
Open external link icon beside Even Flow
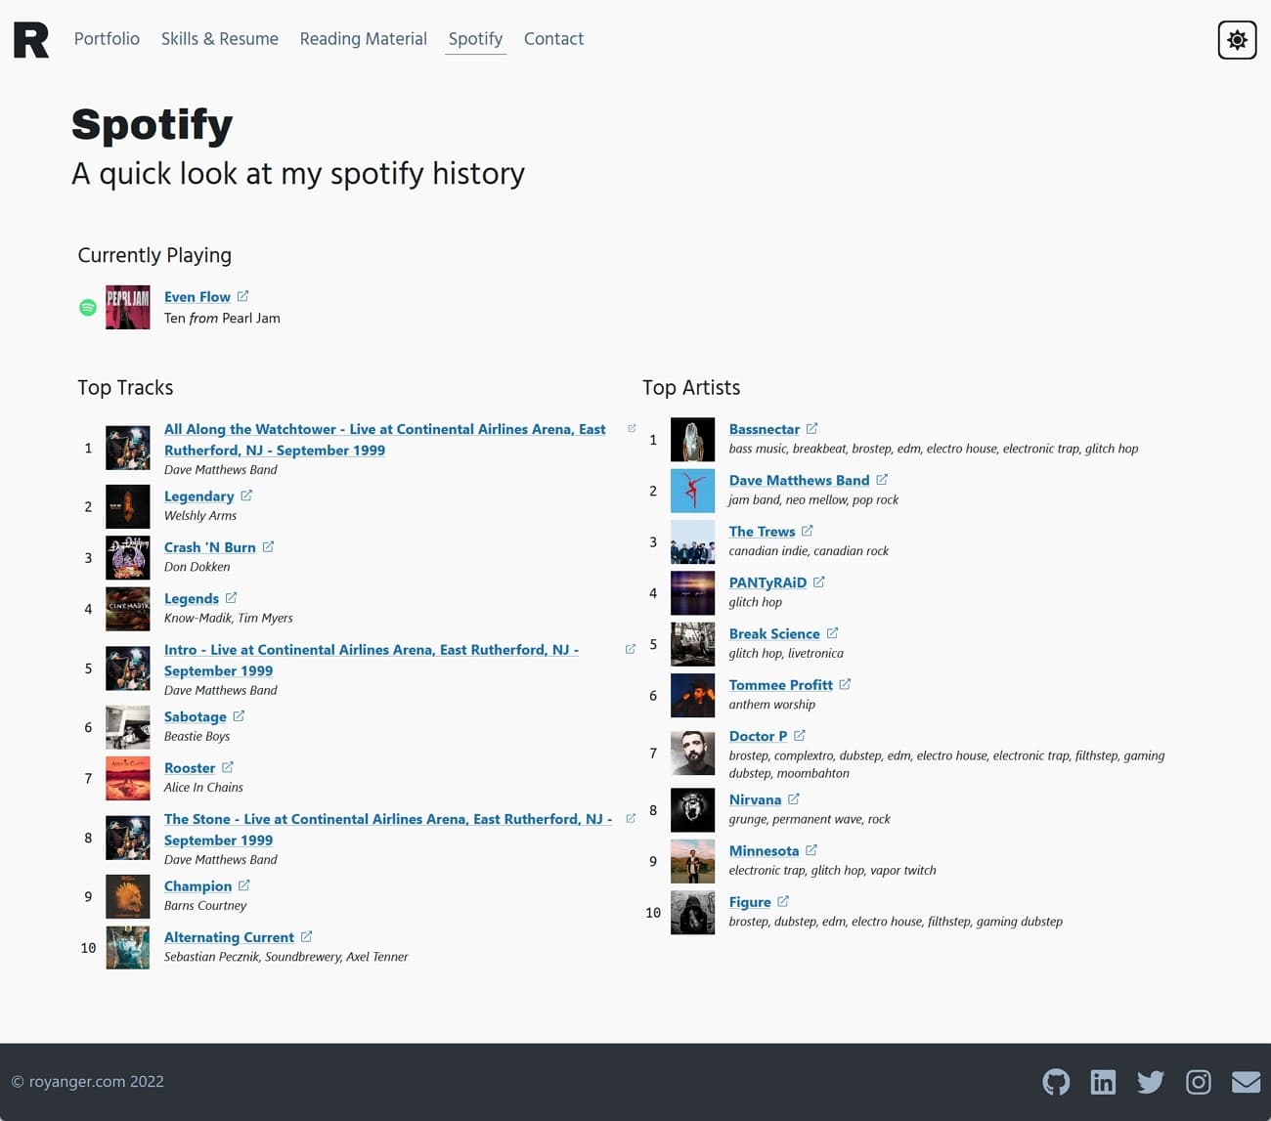pos(243,296)
